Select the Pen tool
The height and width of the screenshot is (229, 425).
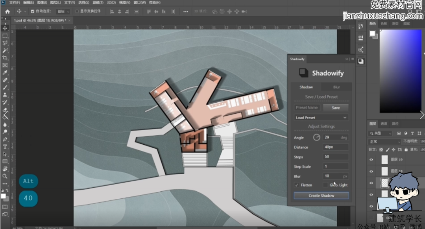click(x=5, y=139)
